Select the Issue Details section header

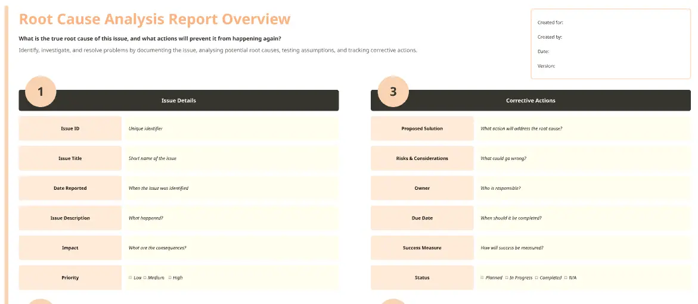click(x=178, y=101)
